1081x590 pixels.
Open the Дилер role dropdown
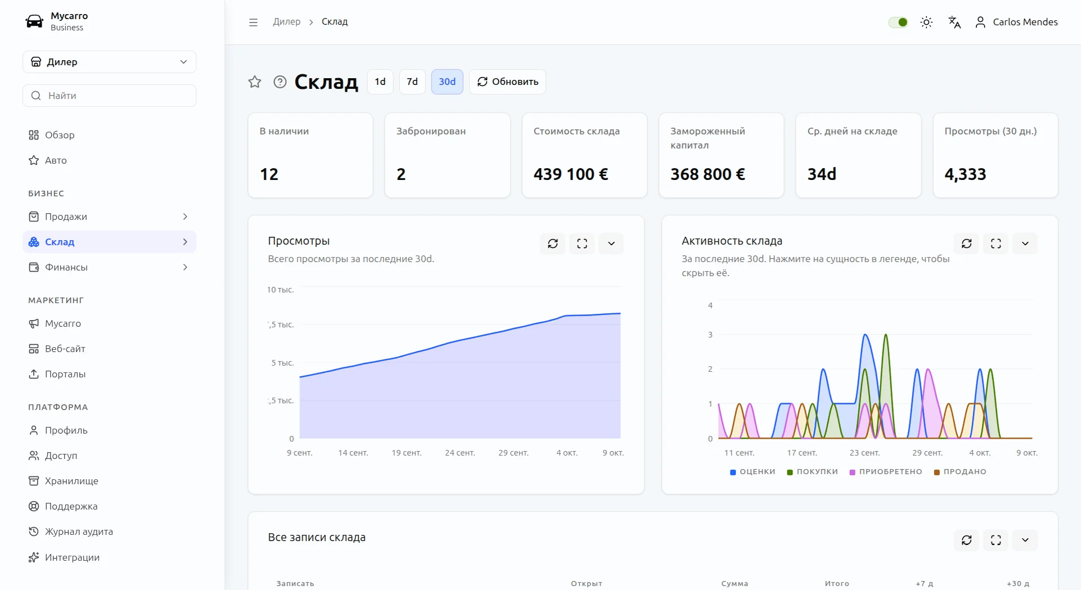tap(110, 62)
